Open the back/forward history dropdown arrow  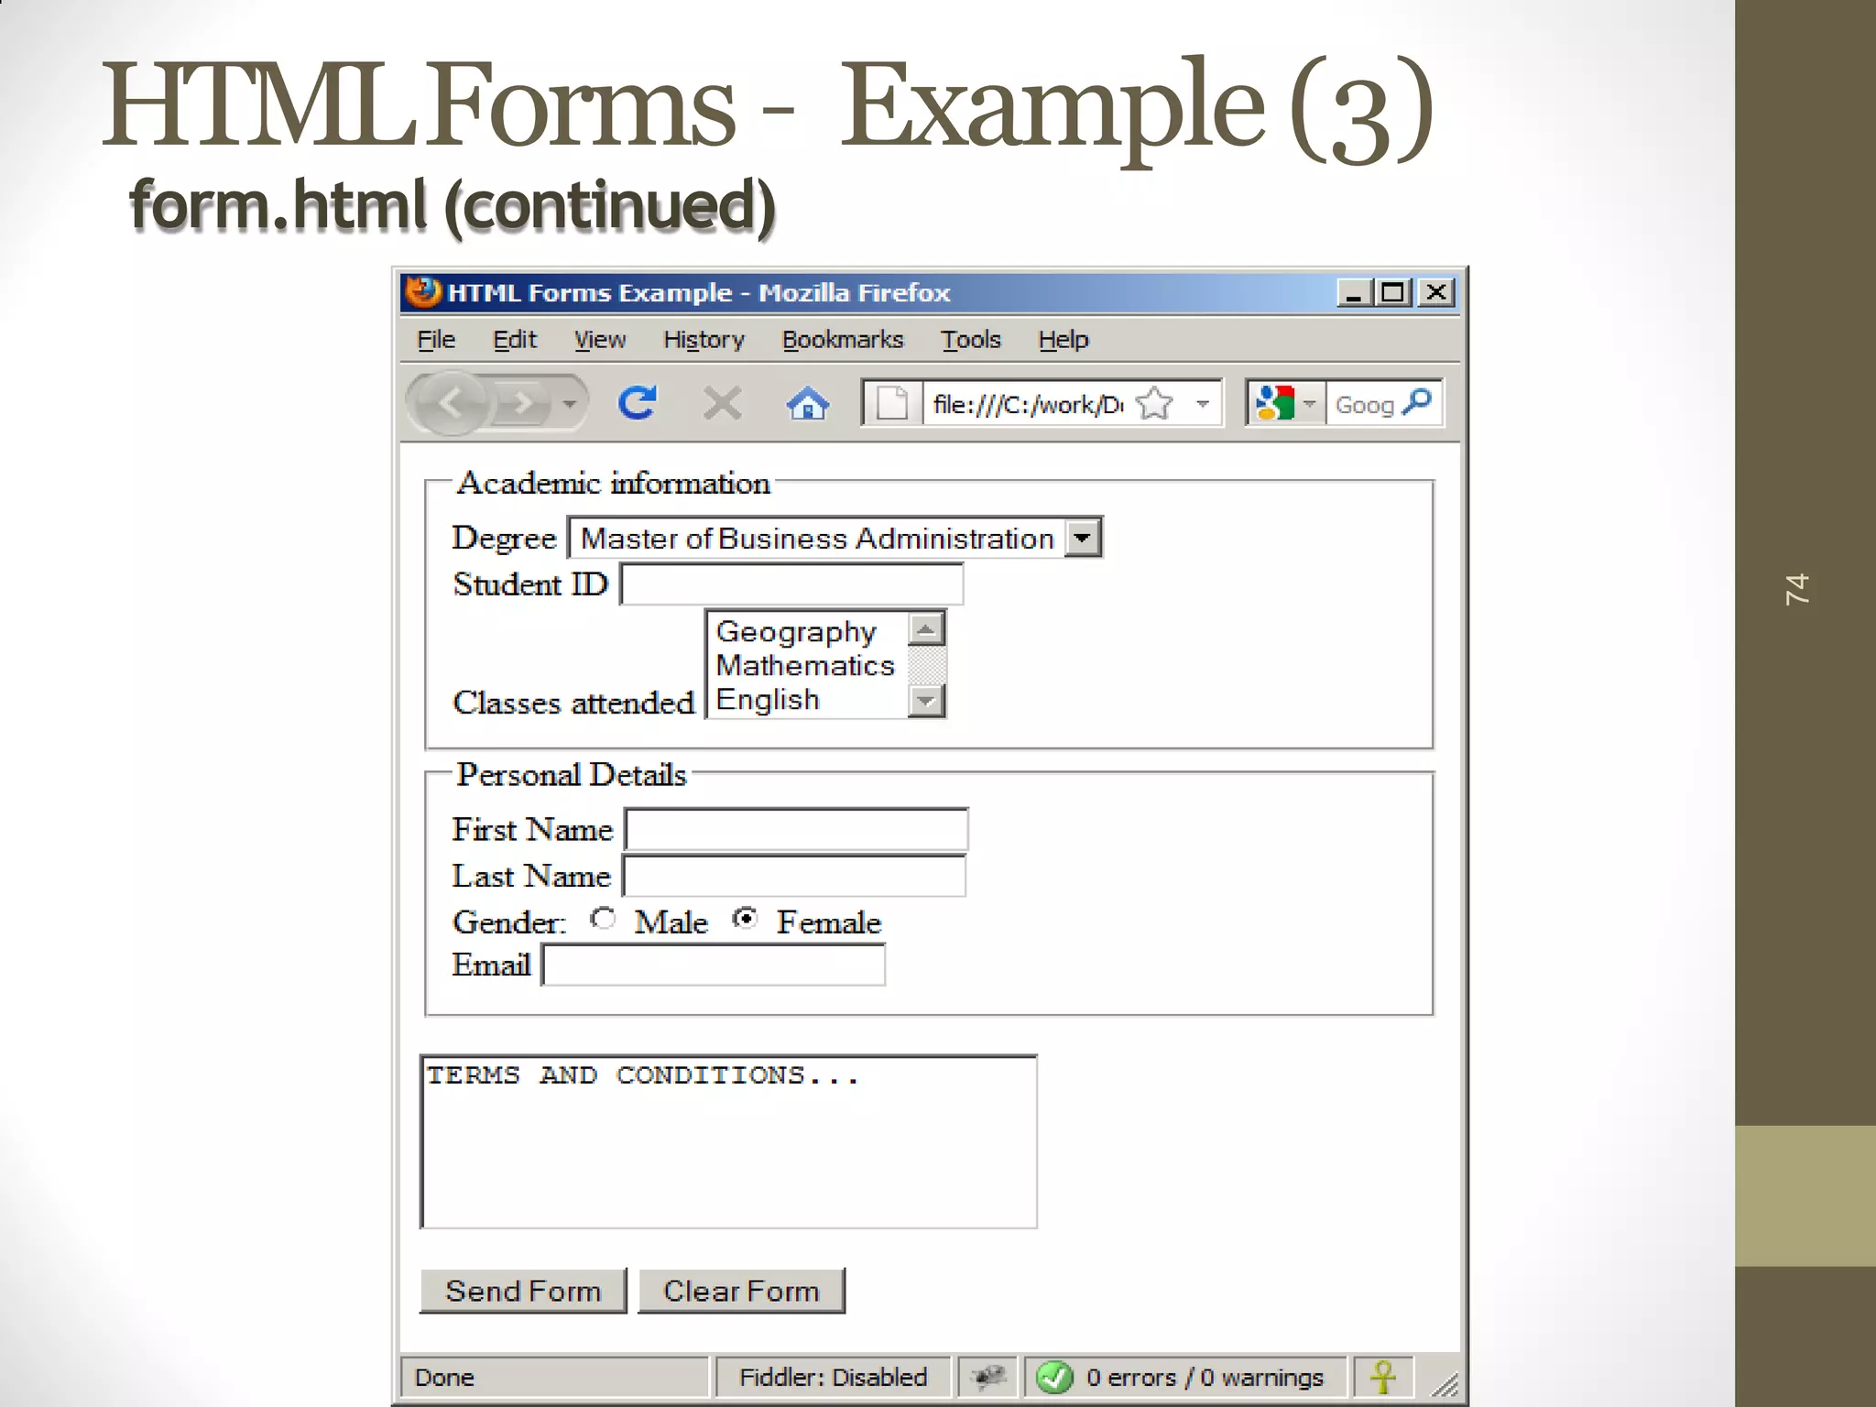pyautogui.click(x=569, y=403)
